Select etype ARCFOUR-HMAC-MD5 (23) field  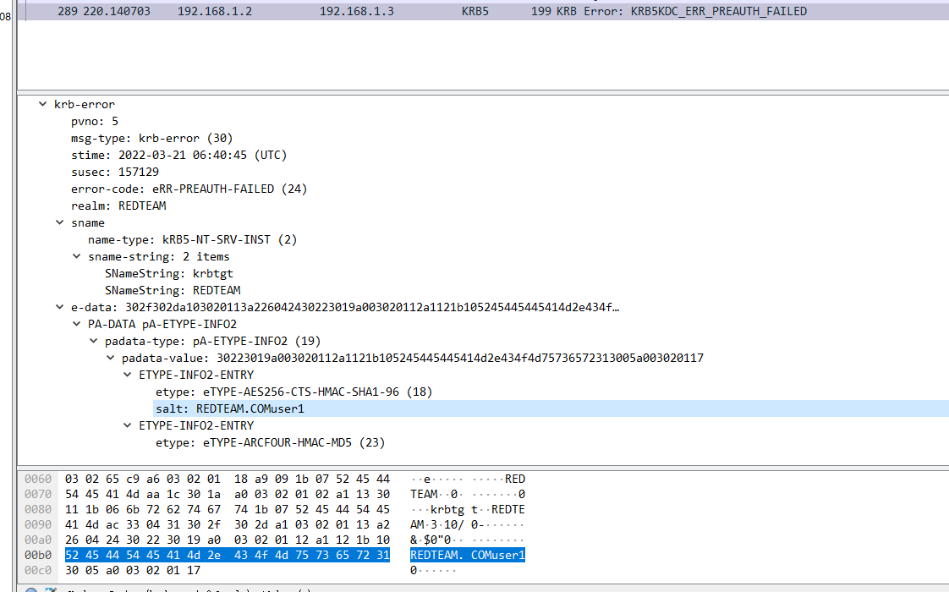coord(270,443)
